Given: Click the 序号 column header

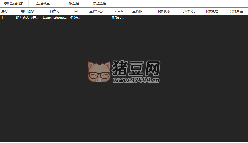Looking at the screenshot, I should click(x=5, y=11).
